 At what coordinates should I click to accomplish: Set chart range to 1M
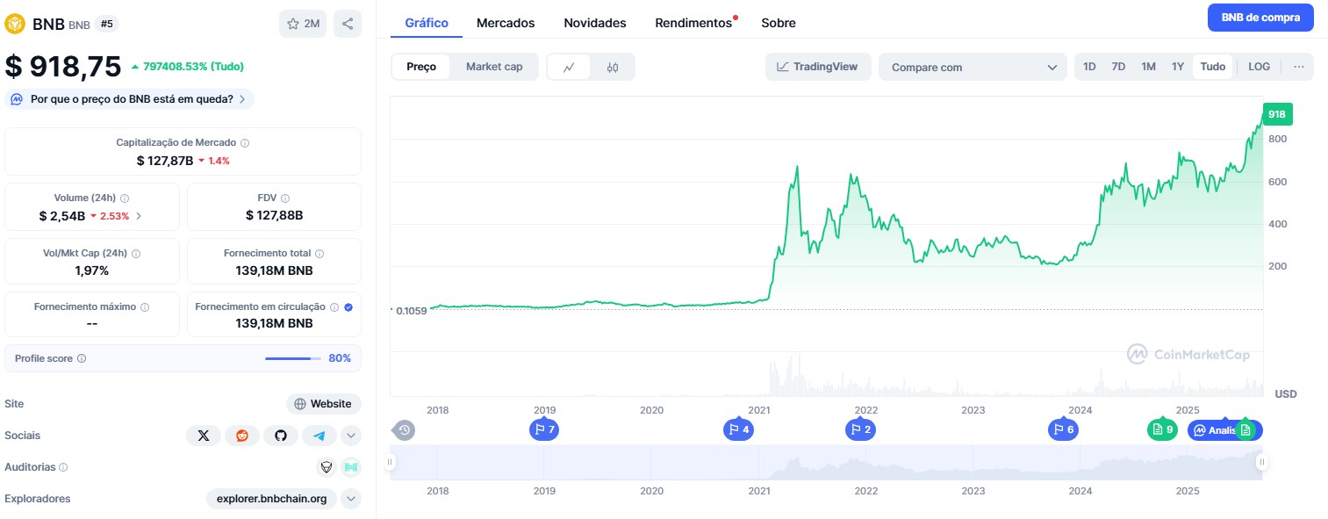(1148, 67)
